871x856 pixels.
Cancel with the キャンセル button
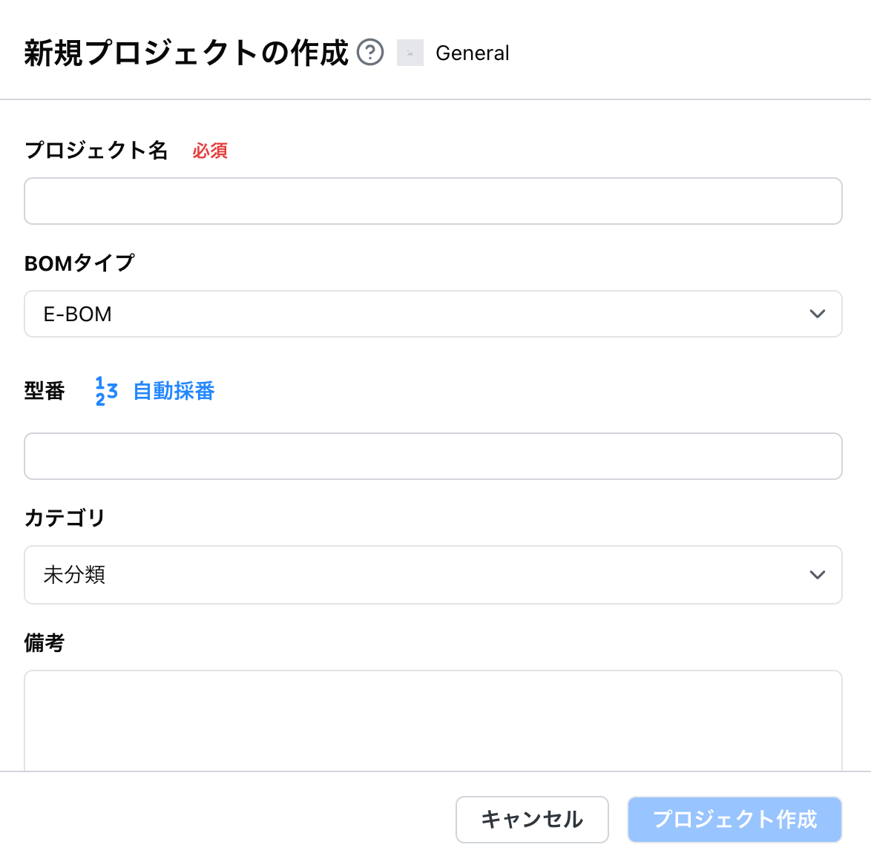(532, 820)
